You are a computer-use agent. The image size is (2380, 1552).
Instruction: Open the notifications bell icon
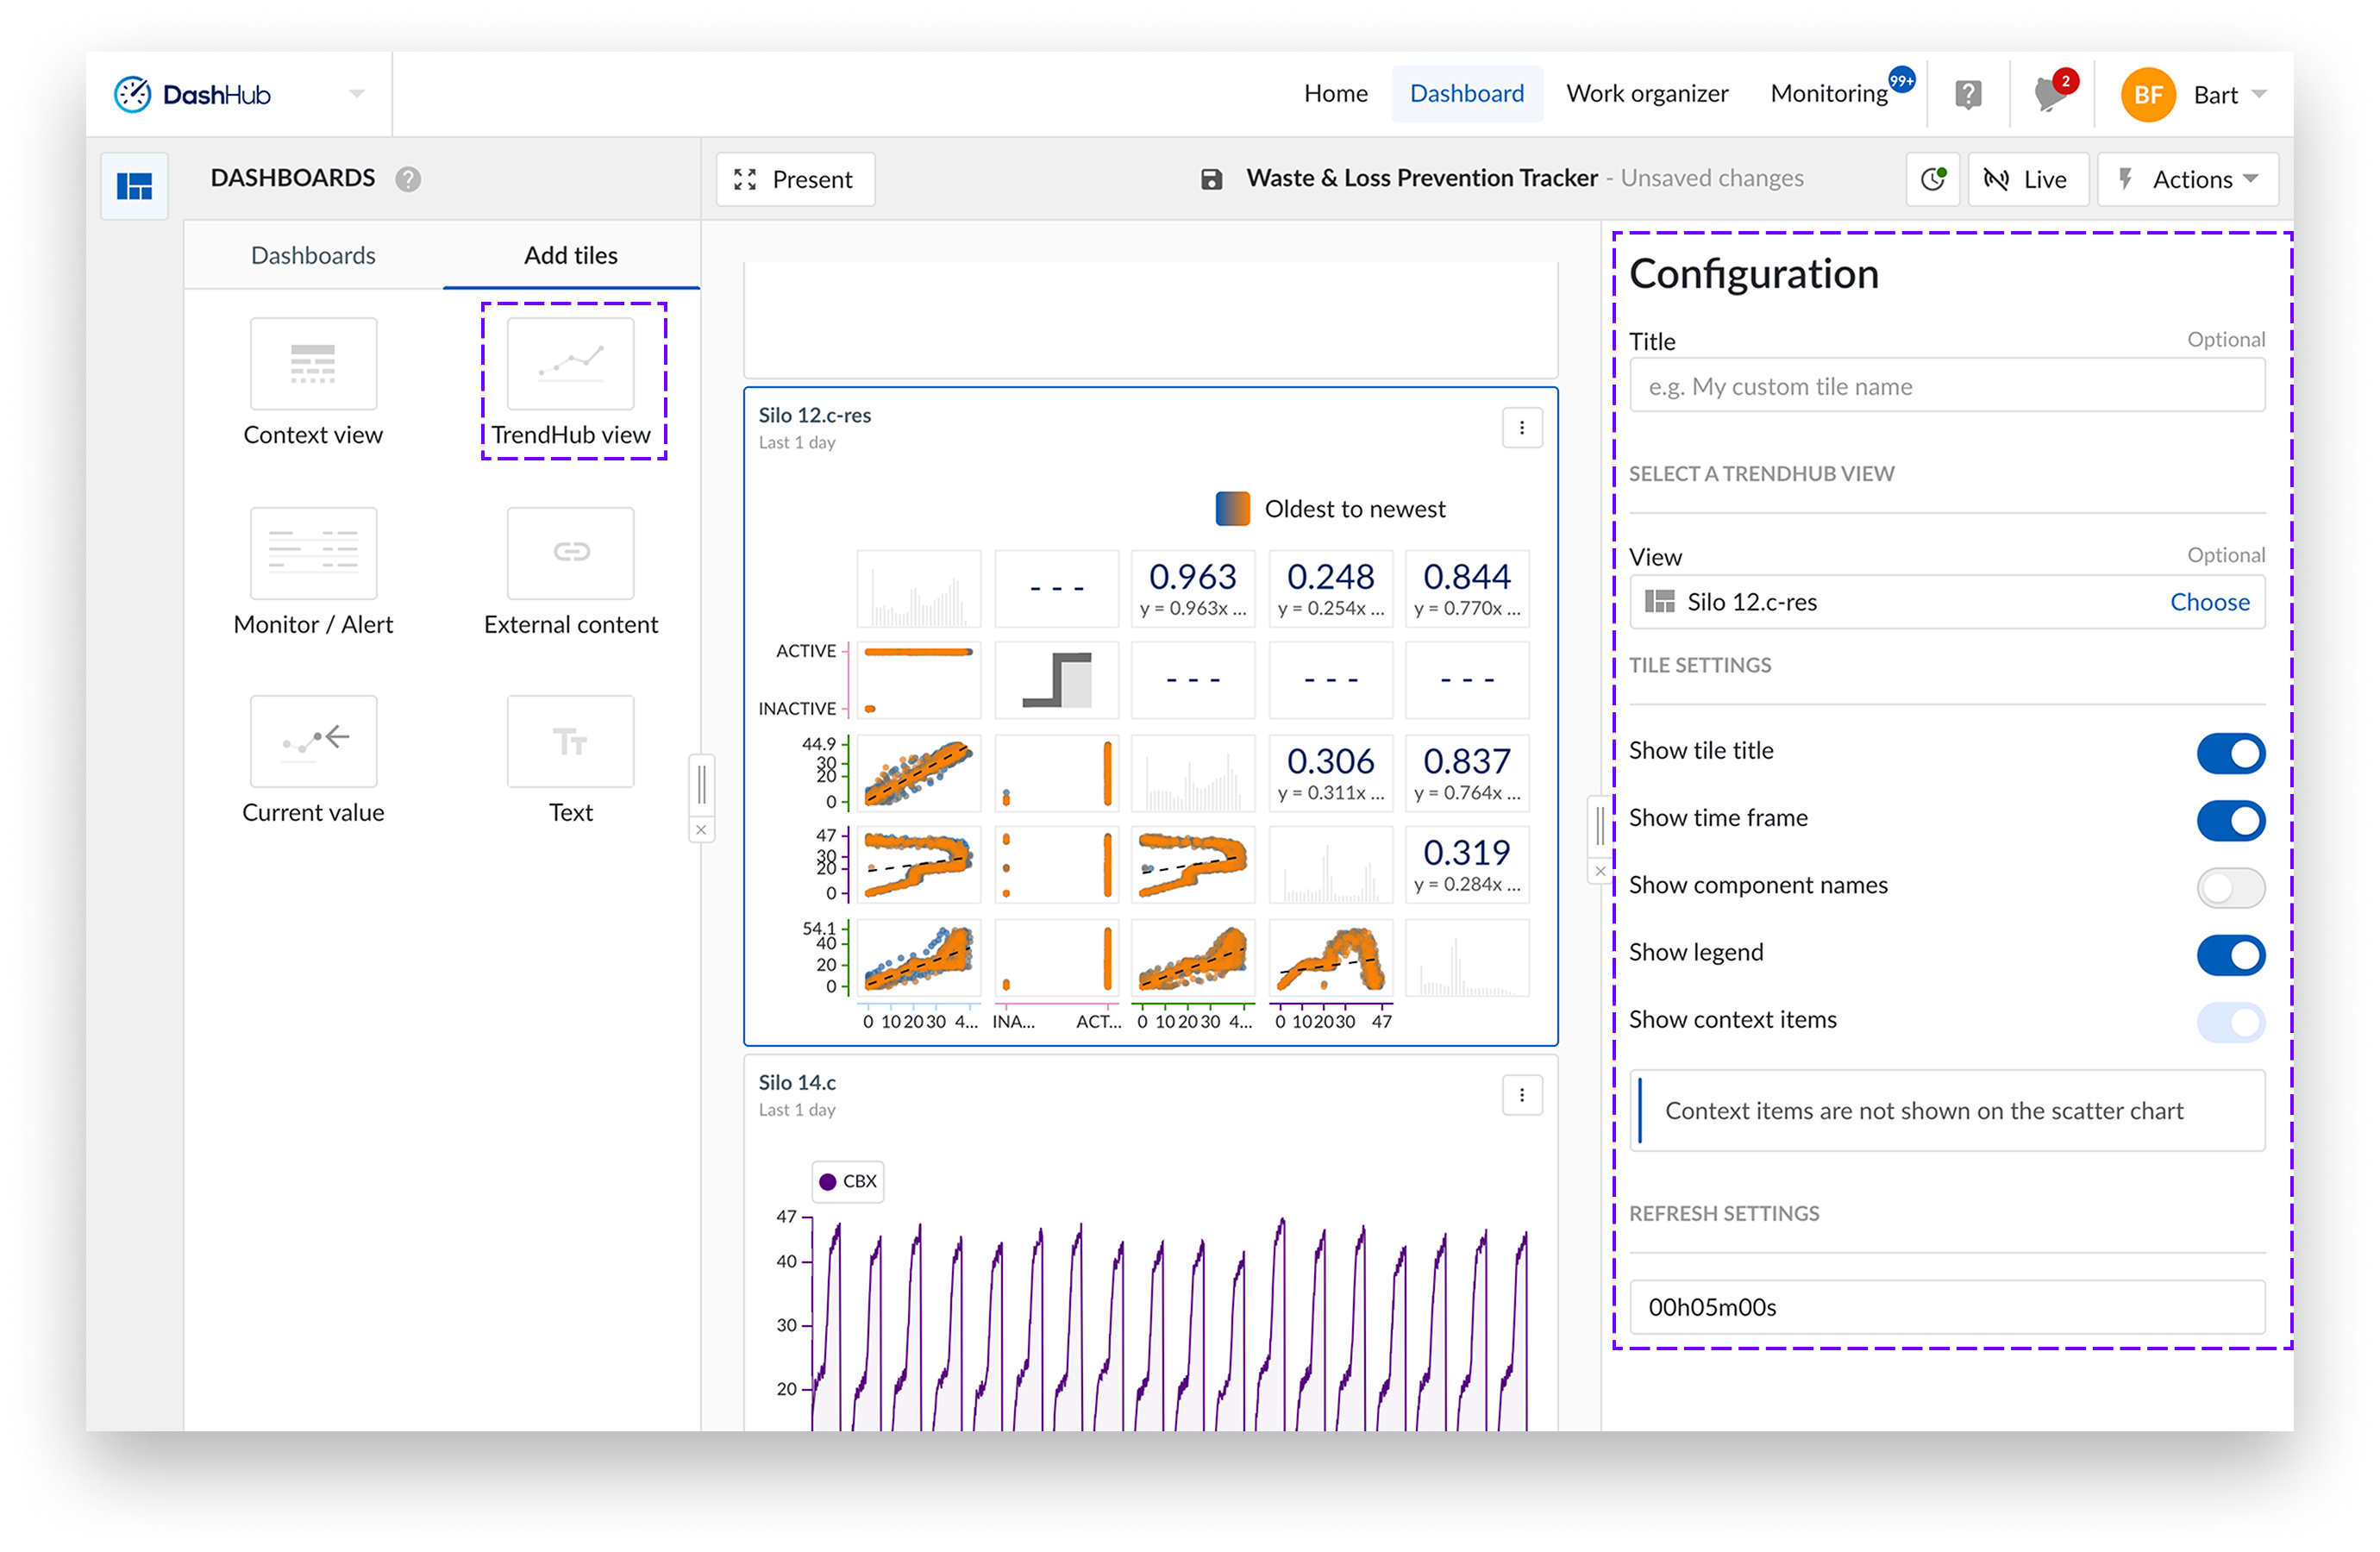point(2050,95)
